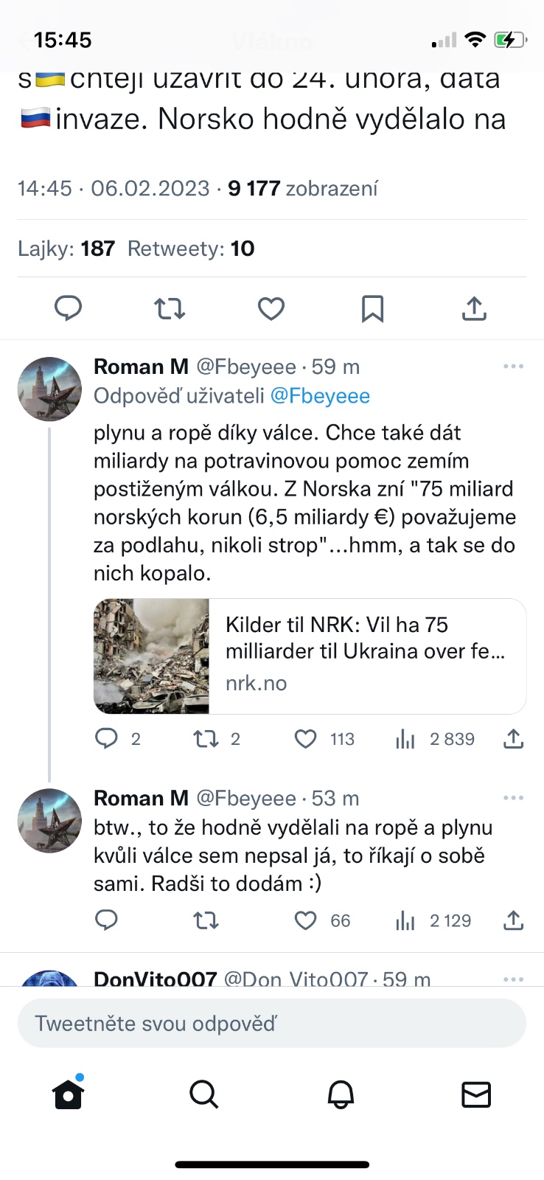Like the 'btw.' tweet with 66 likes
This screenshot has width=544, height=1180.
(306, 920)
